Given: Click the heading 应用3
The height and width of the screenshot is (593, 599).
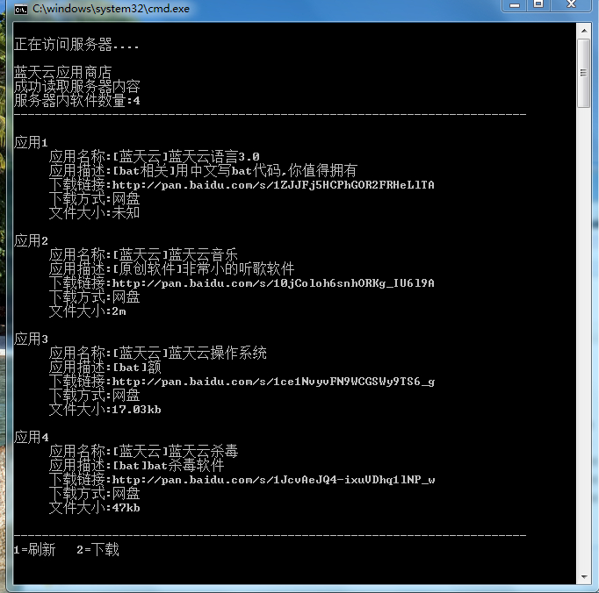Looking at the screenshot, I should click(x=31, y=339).
